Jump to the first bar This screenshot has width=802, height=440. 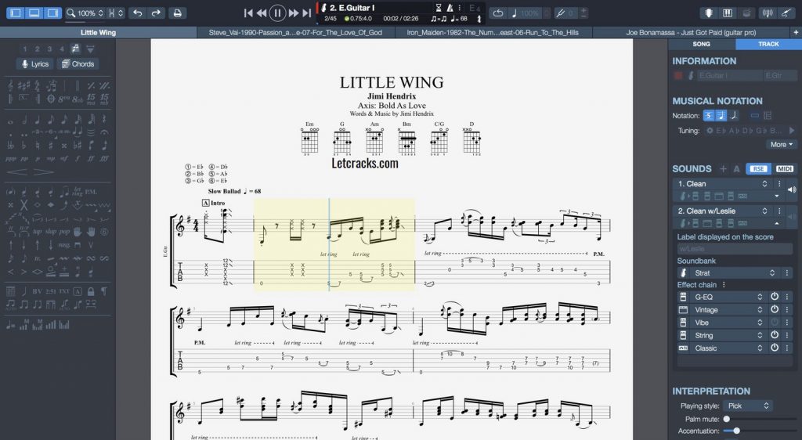(x=248, y=13)
